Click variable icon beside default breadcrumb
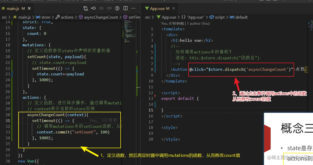 pos(232,17)
